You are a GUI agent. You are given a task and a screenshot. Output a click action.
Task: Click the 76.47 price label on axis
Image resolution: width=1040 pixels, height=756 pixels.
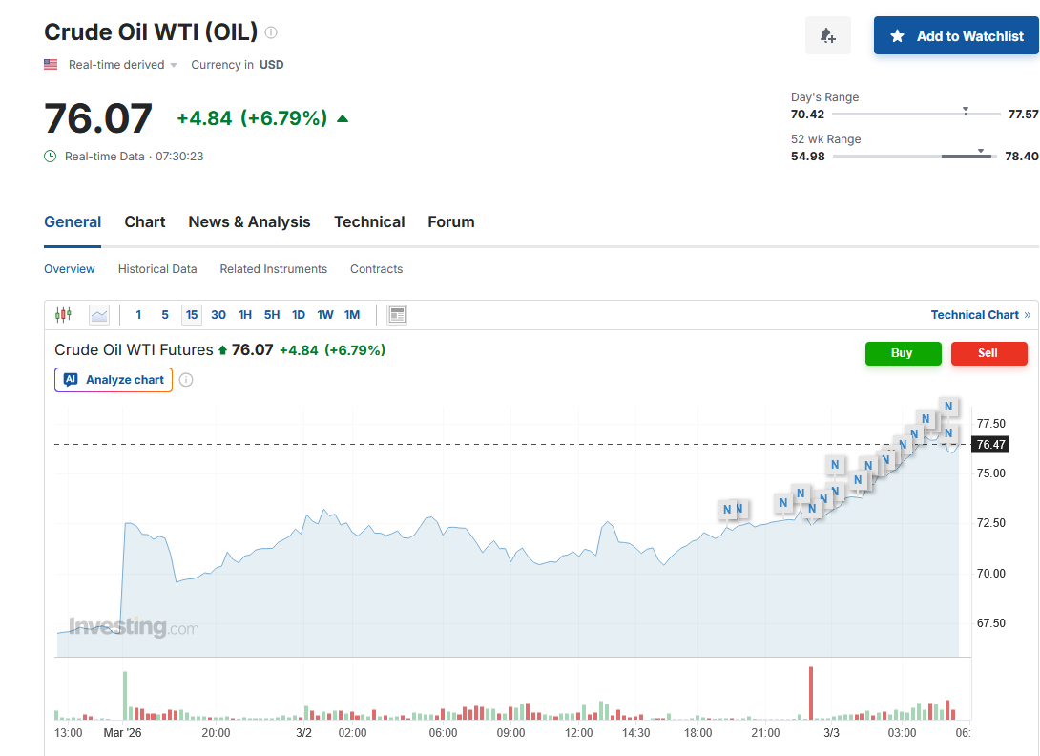pyautogui.click(x=990, y=444)
